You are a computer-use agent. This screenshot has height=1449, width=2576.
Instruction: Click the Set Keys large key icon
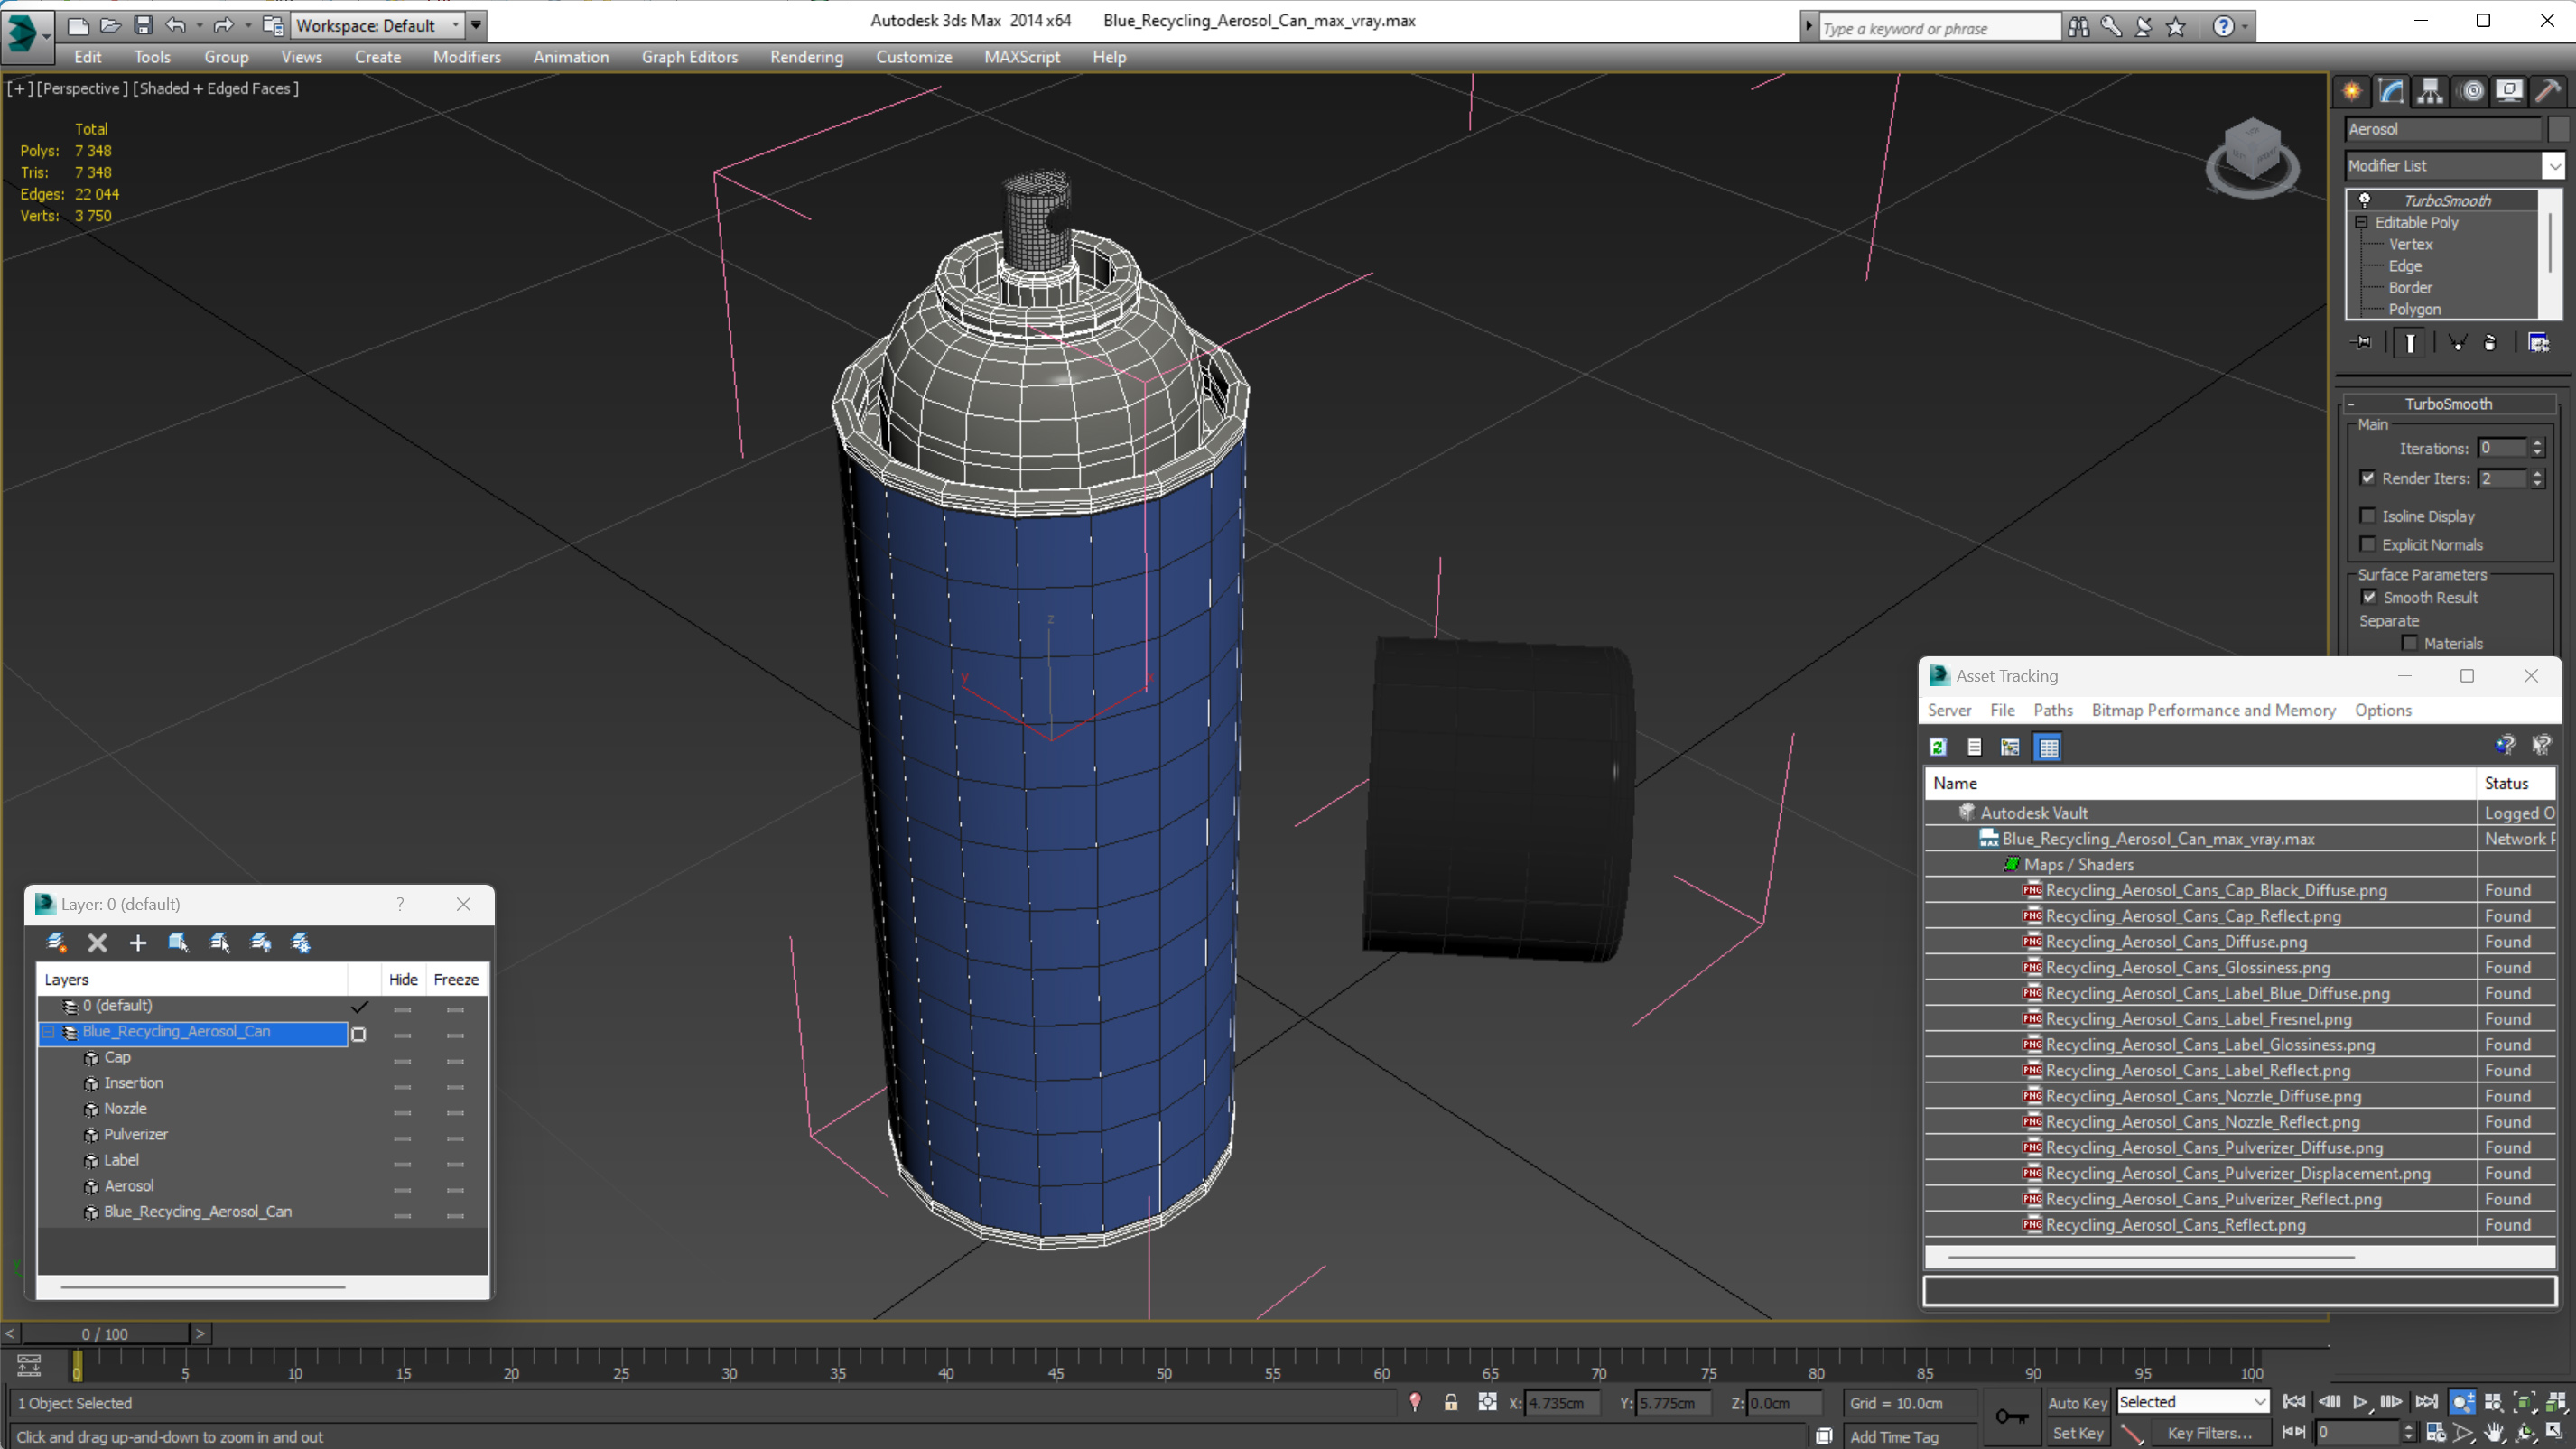coord(2011,1416)
